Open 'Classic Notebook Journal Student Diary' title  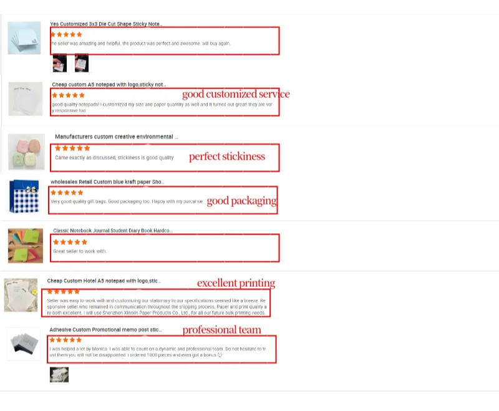tap(113, 231)
